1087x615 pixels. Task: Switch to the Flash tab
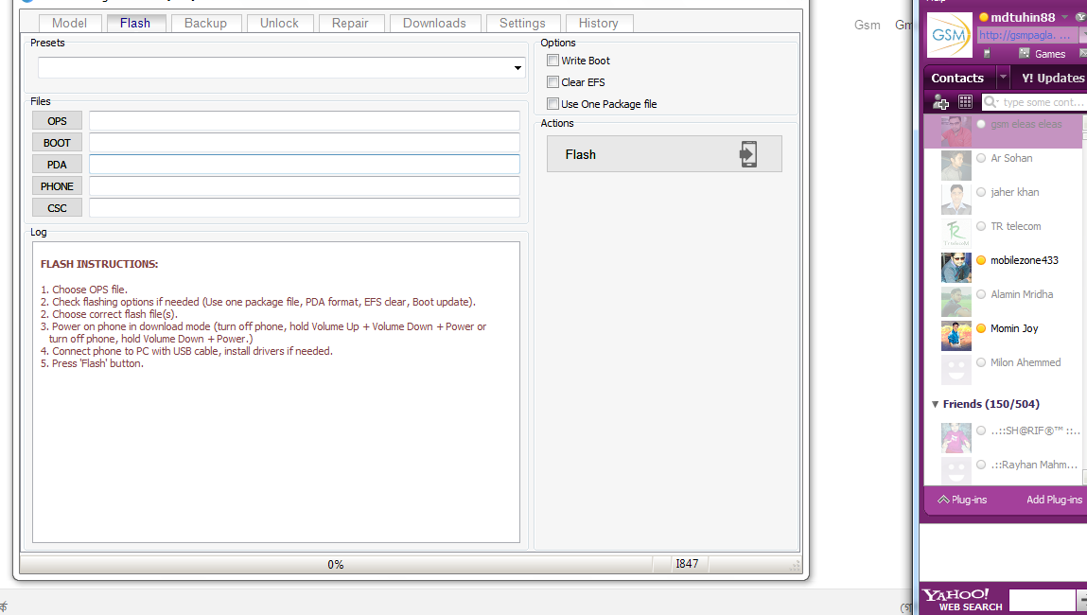point(135,23)
